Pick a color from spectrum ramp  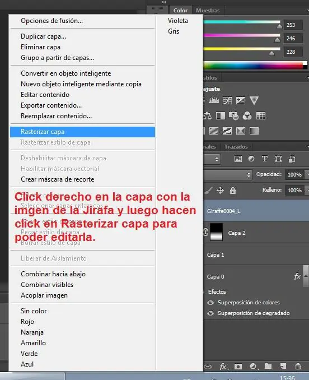click(255, 66)
